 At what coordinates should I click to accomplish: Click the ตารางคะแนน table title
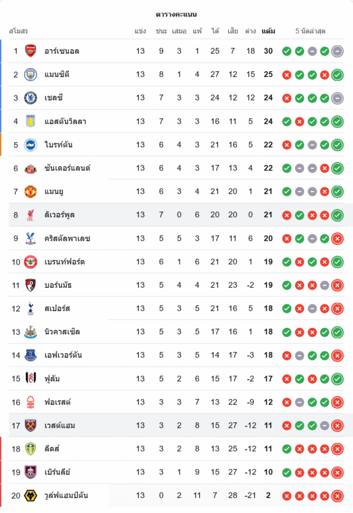176,14
